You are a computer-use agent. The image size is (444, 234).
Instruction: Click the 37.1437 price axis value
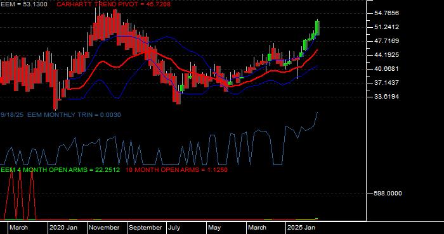tap(386, 83)
